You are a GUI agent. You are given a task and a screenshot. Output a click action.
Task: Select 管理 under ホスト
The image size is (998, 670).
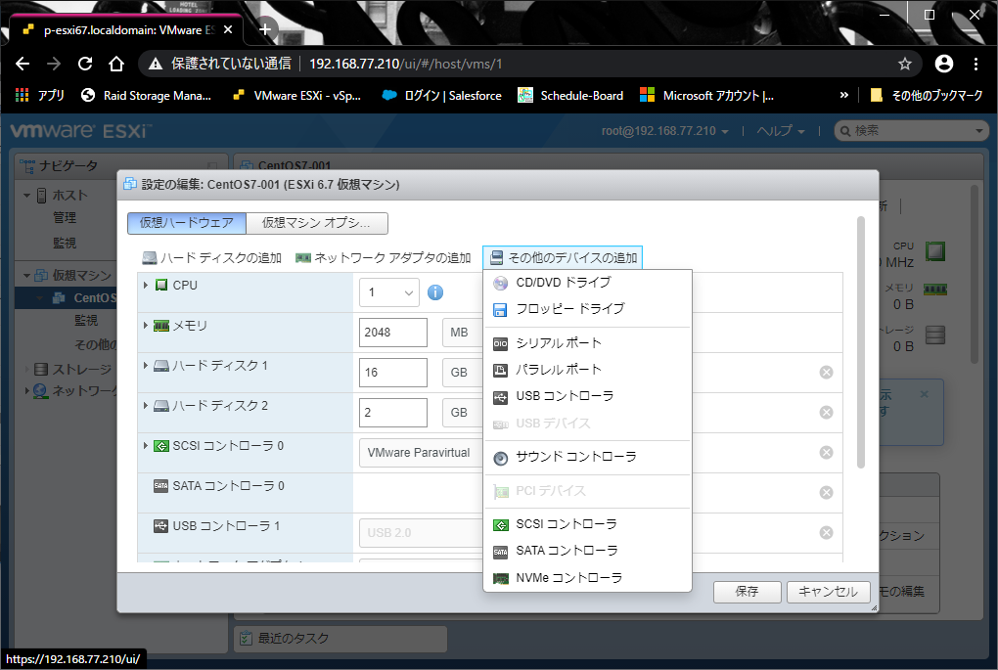(x=65, y=217)
